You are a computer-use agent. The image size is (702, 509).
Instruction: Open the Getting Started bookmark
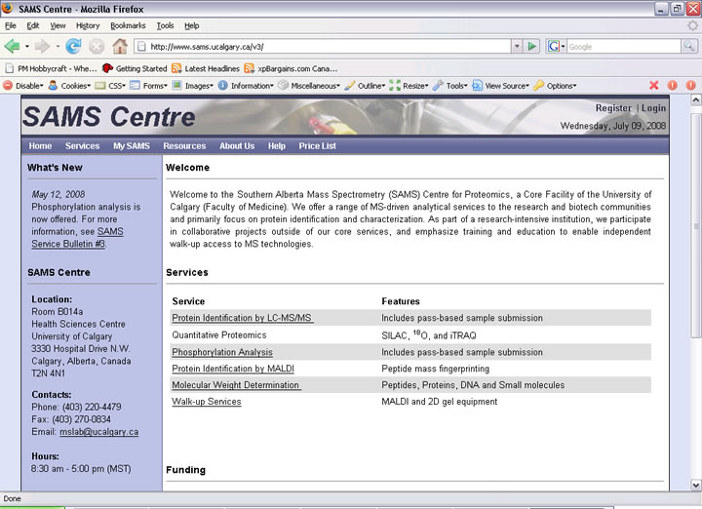pos(135,68)
